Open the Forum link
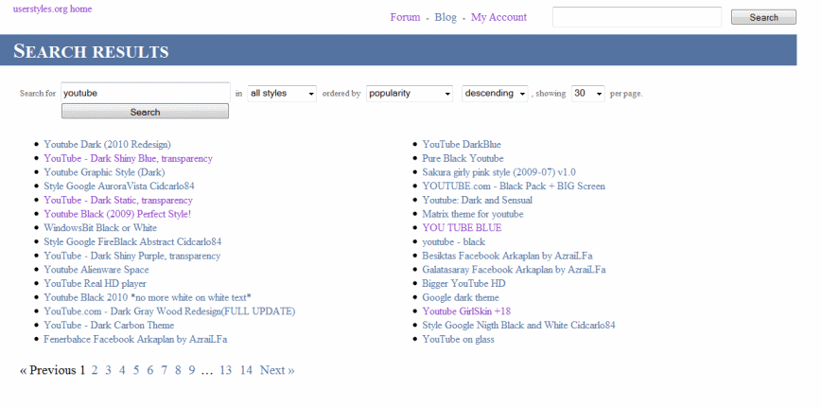 (405, 17)
